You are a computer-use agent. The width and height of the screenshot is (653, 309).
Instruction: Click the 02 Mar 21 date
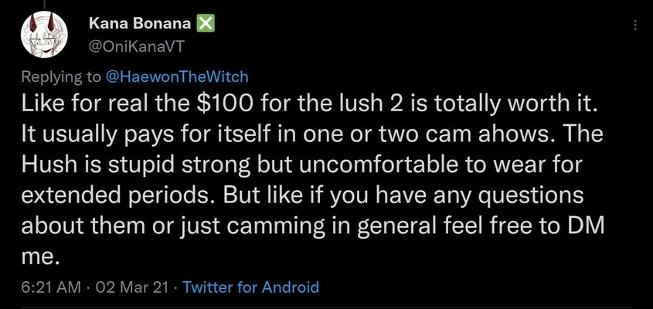tap(131, 287)
